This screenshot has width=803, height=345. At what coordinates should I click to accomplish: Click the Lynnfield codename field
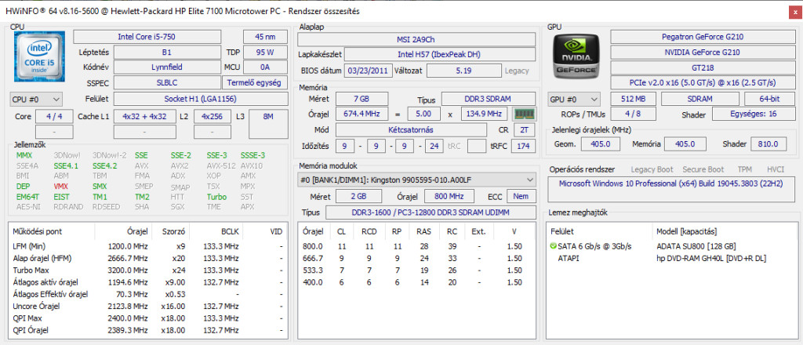click(x=167, y=67)
